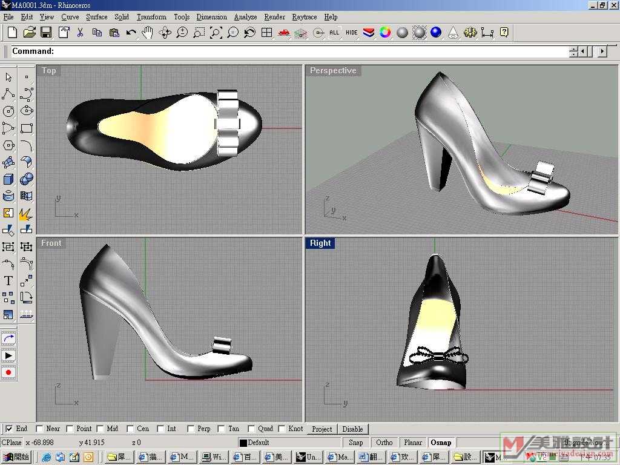Image resolution: width=620 pixels, height=465 pixels.
Task: Open the Right viewport title menu
Action: pos(320,243)
